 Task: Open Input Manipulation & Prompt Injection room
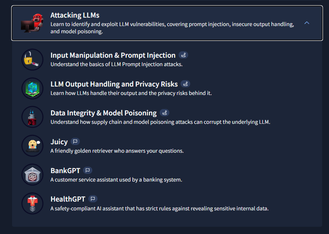(x=113, y=55)
